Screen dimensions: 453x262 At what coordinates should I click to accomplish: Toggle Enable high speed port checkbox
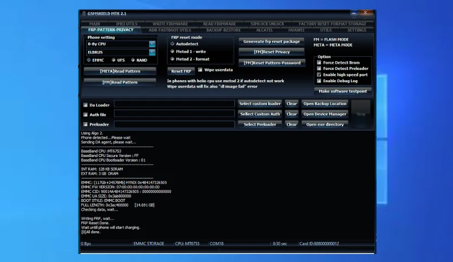coord(319,75)
